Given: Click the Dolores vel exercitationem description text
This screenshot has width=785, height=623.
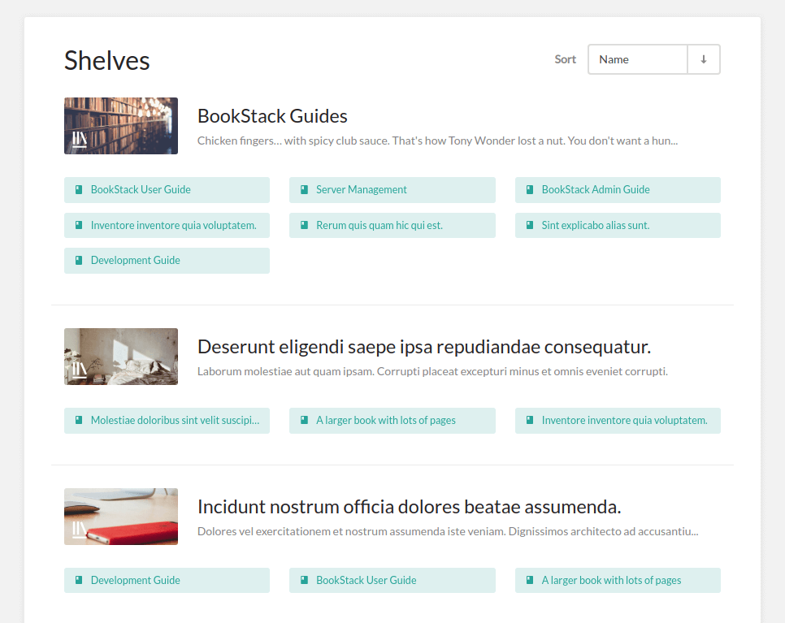Looking at the screenshot, I should (448, 531).
